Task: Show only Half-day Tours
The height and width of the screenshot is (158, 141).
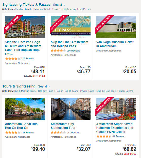Action: point(46,91)
